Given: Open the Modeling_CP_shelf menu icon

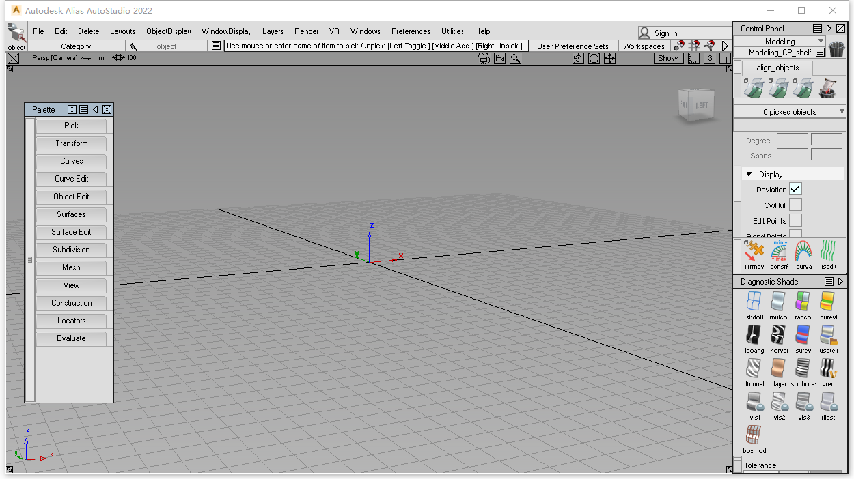Looking at the screenshot, I should 820,52.
